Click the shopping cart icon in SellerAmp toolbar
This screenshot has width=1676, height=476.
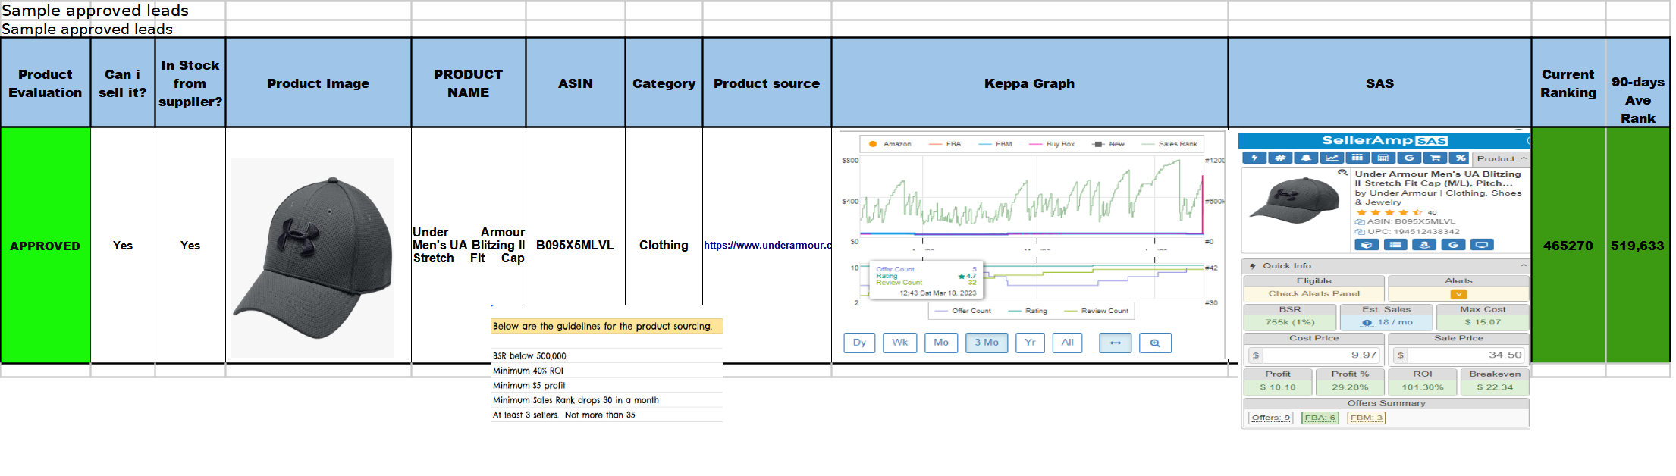1435,158
